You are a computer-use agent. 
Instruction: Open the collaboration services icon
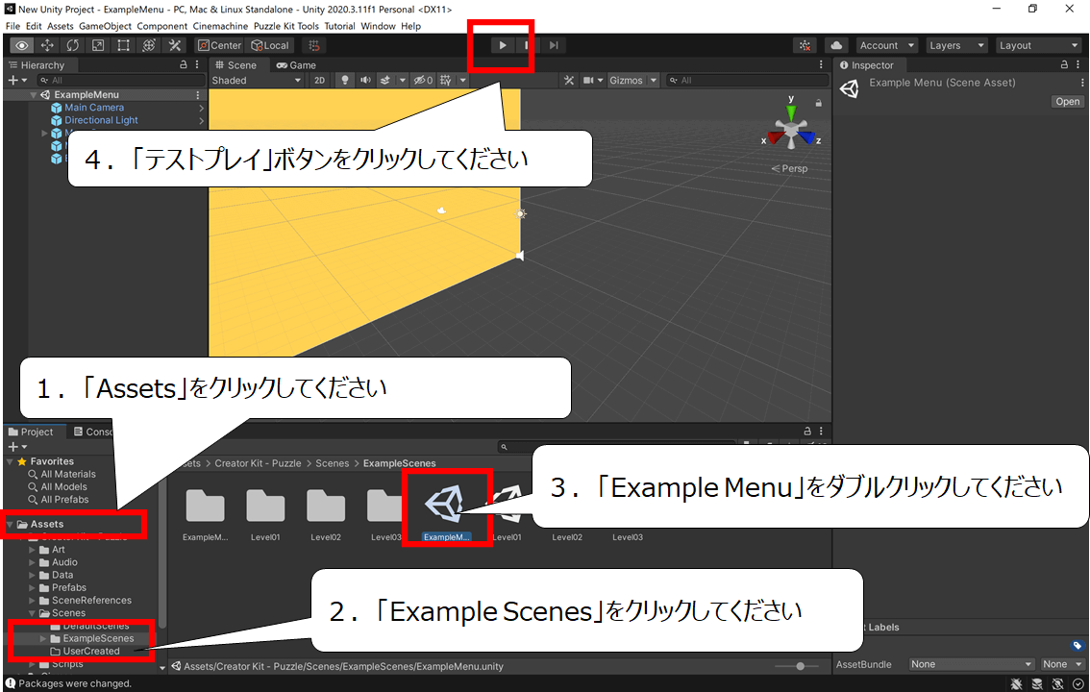[x=805, y=45]
